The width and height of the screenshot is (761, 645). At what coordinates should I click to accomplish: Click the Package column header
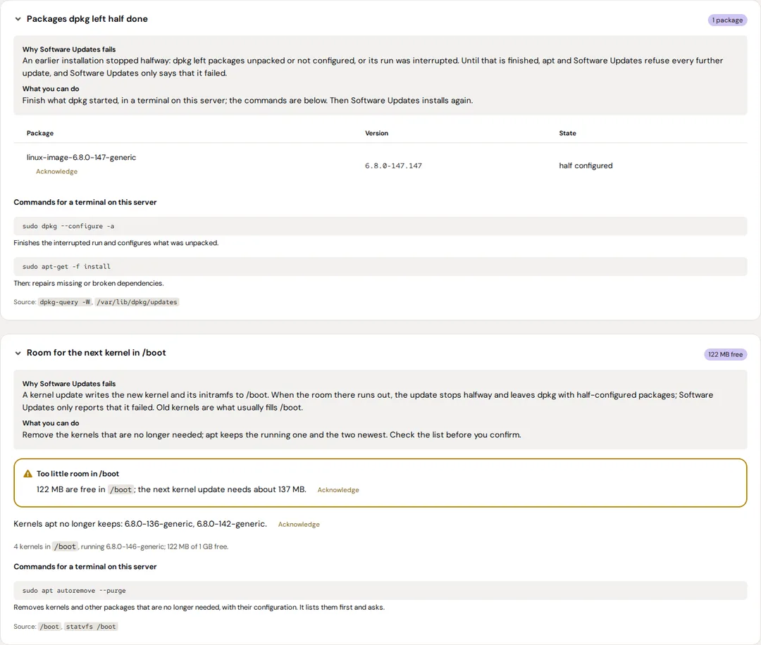click(x=40, y=133)
